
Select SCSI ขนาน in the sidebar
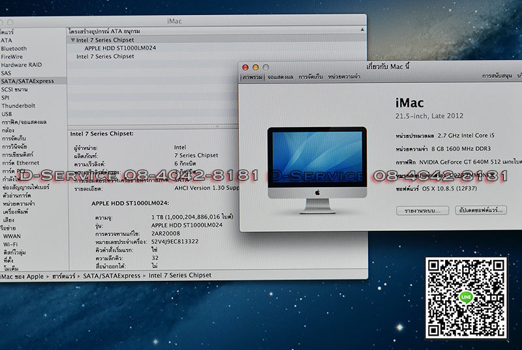click(14, 89)
